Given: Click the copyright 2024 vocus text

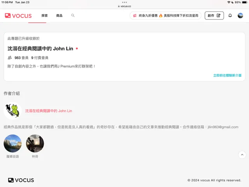Looking at the screenshot, I should 214,180.
